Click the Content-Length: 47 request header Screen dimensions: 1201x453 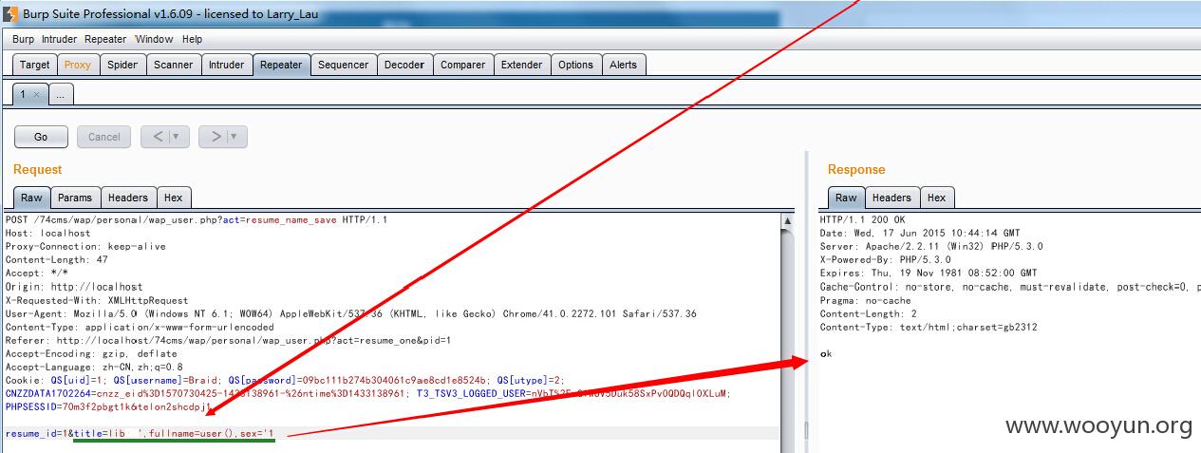[x=56, y=259]
